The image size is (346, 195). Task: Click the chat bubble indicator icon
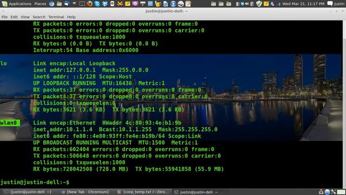point(330,4)
